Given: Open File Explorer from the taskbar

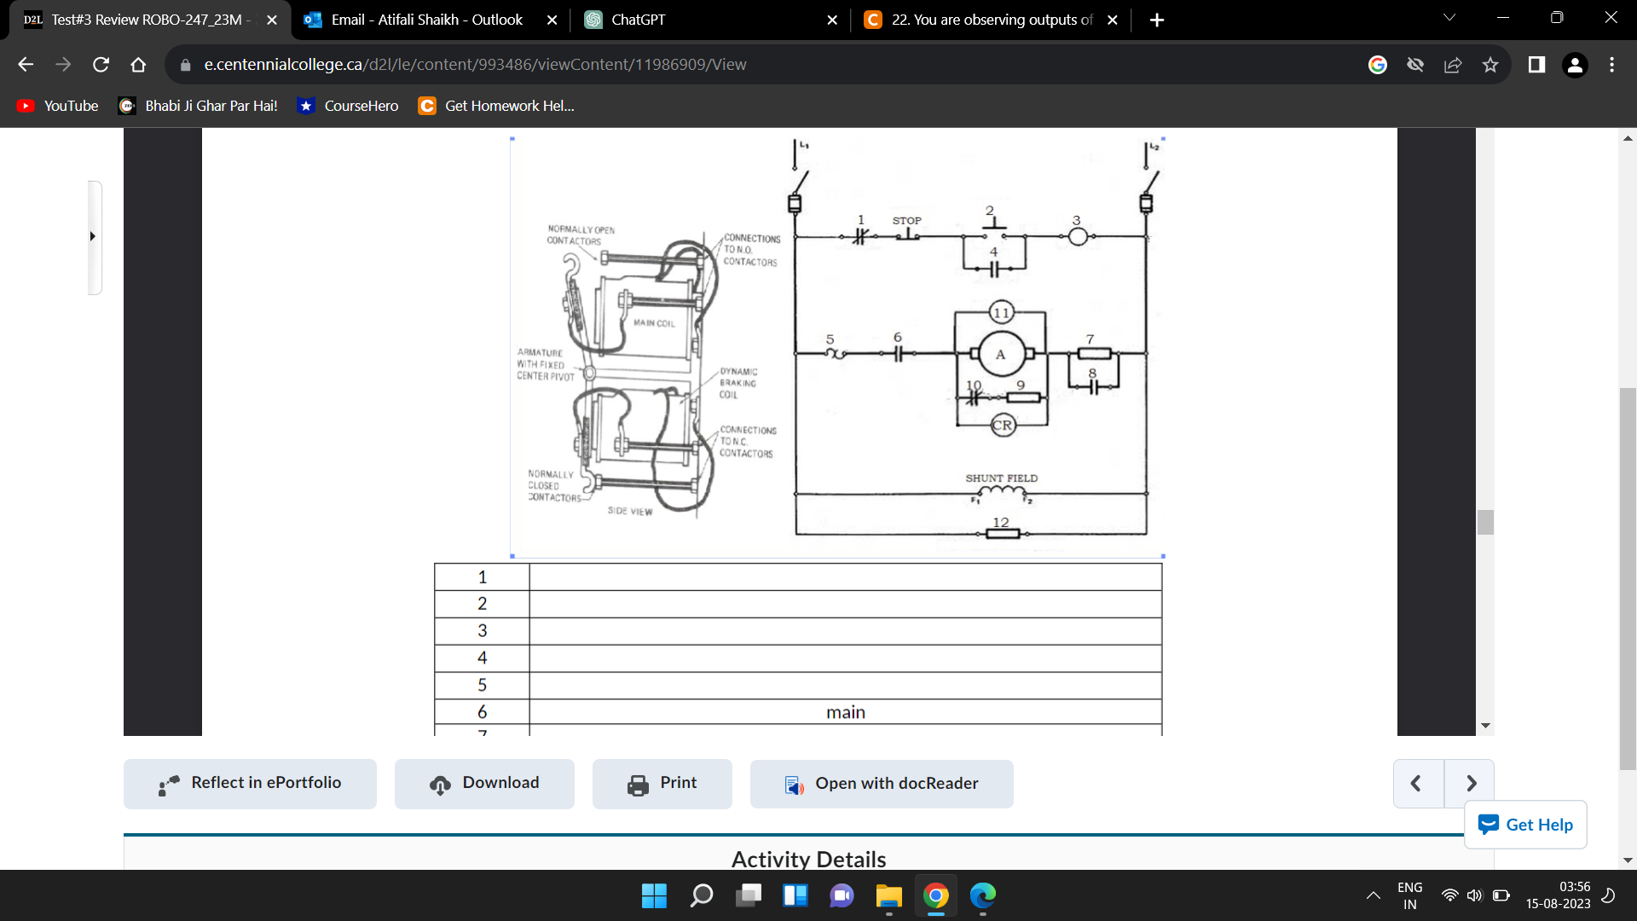Looking at the screenshot, I should coord(888,896).
